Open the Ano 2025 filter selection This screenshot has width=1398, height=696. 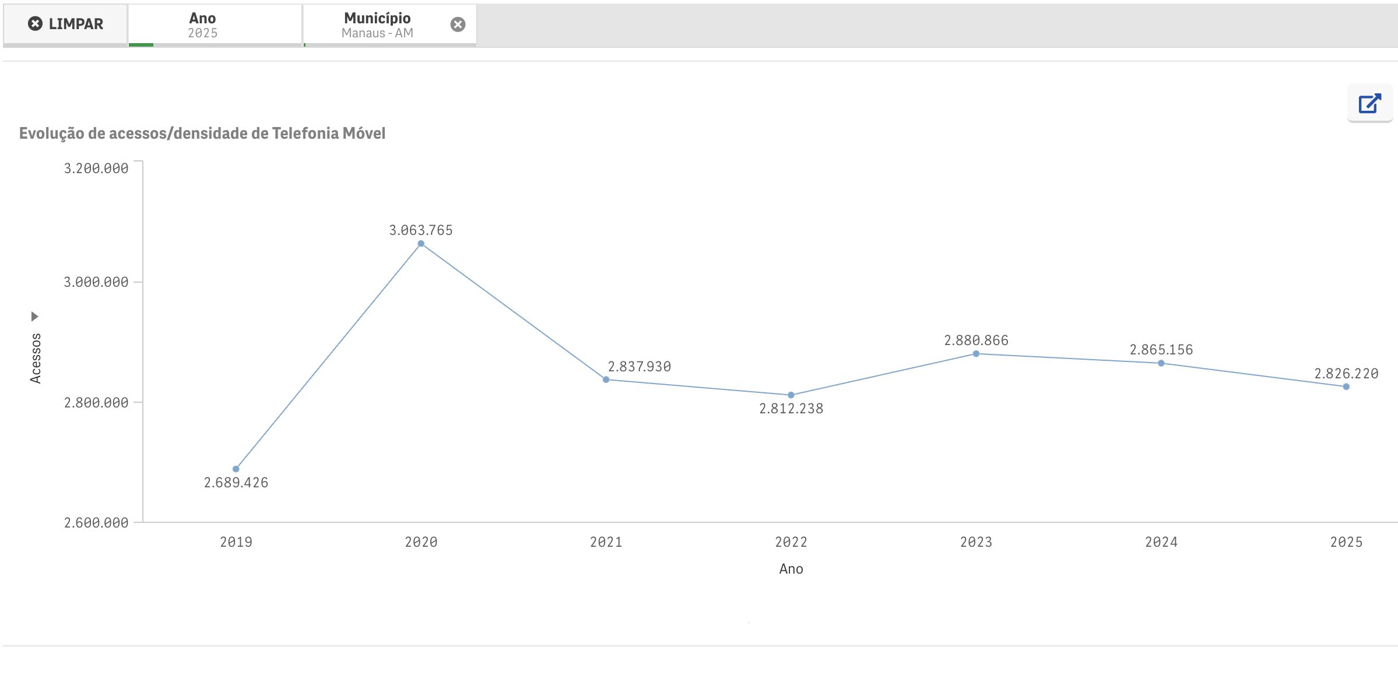click(x=202, y=25)
